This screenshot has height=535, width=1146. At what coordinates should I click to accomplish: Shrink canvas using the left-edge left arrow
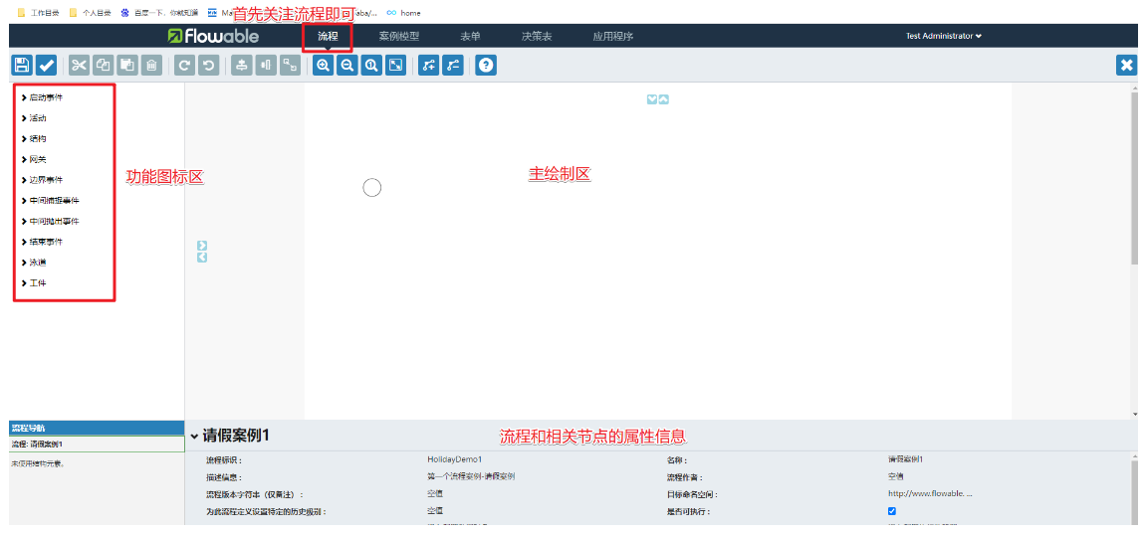[x=202, y=257]
